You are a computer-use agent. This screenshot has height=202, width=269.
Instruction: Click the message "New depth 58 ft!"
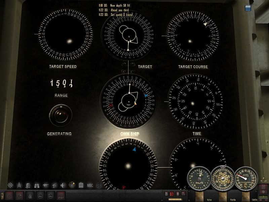[120, 5]
